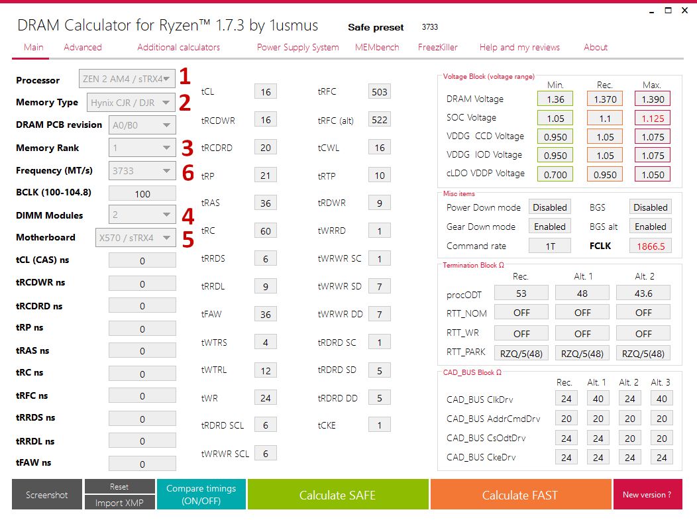Open the Memory Rank dropdown

[142, 148]
